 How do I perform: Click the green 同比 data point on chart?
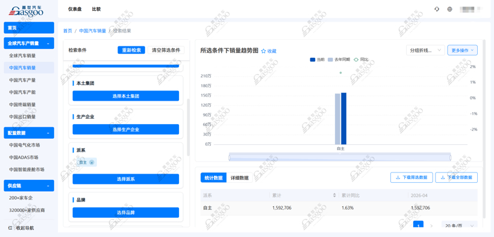(x=340, y=73)
